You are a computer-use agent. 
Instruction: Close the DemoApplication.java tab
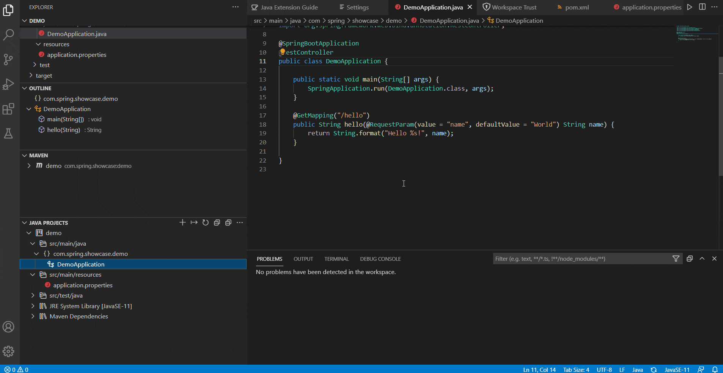(x=470, y=7)
